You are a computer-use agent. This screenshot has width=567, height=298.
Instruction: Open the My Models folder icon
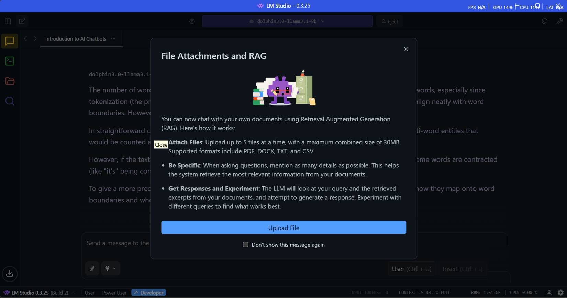(10, 81)
